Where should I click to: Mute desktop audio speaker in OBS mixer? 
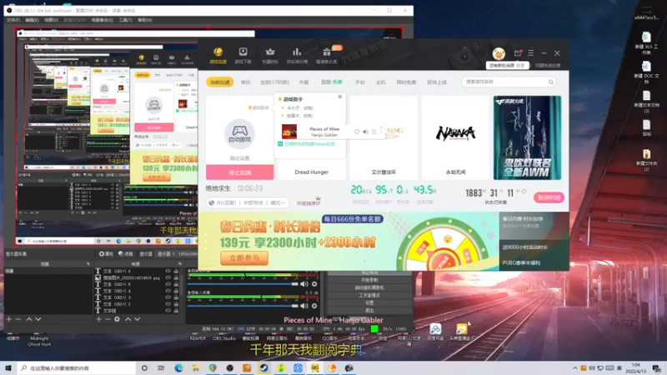[x=304, y=284]
